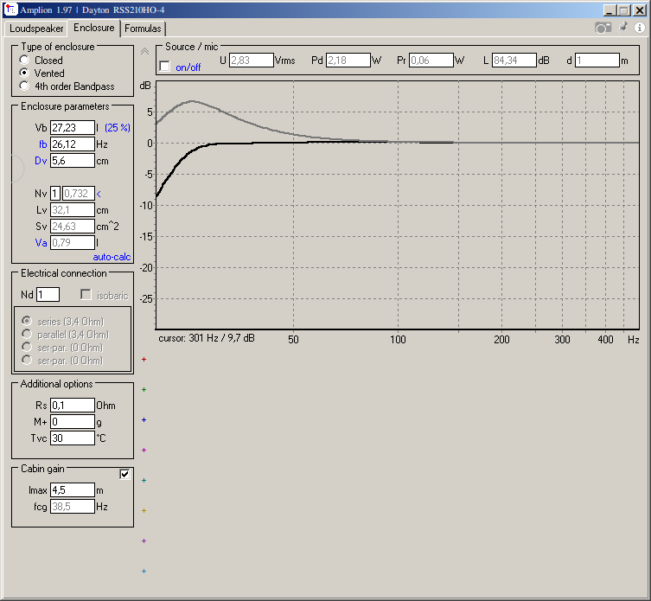Open the info icon at top right

click(x=640, y=28)
